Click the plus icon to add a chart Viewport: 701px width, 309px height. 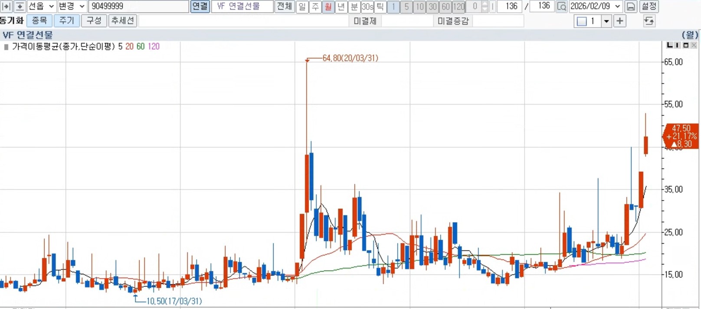[620, 21]
